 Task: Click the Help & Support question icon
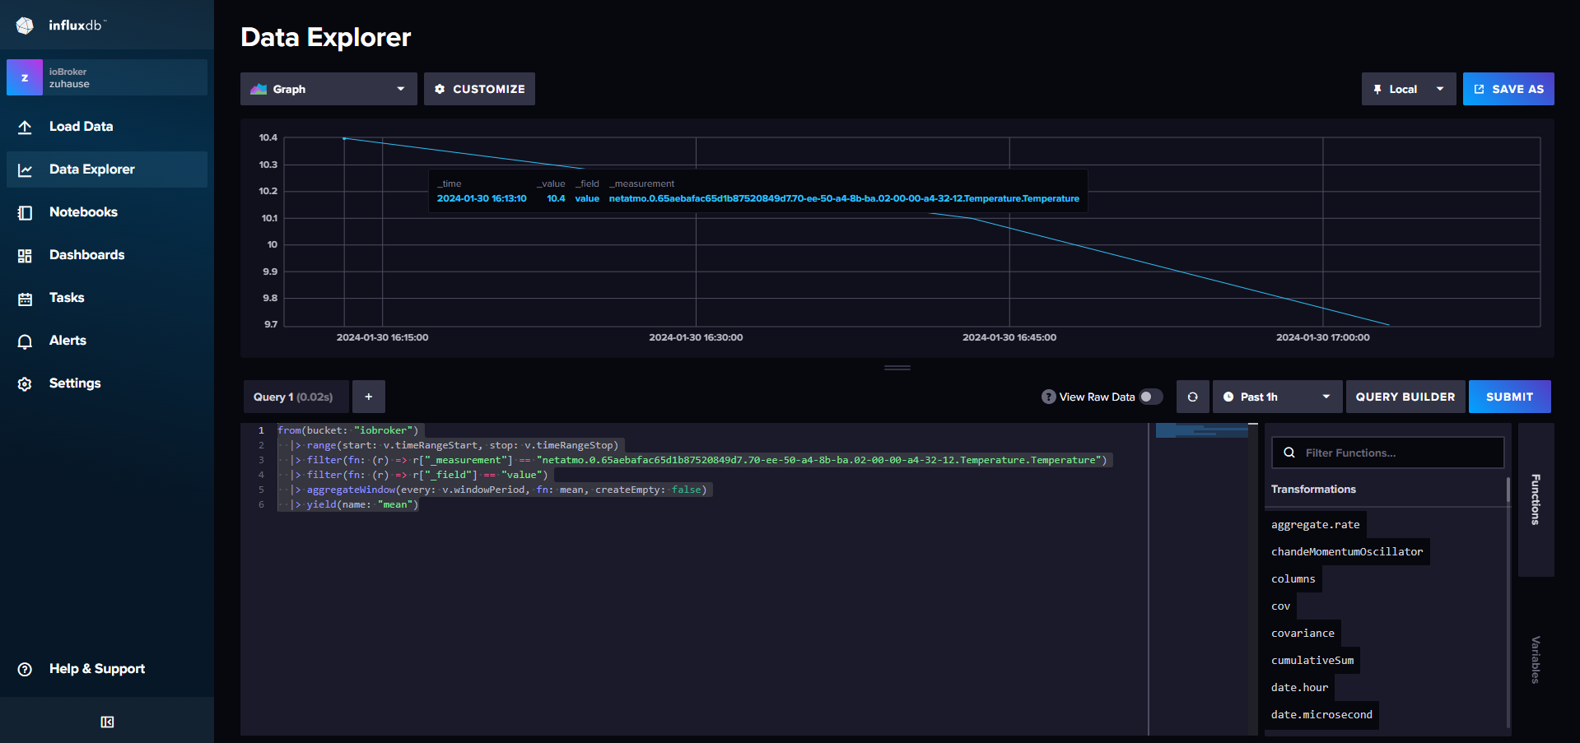pos(25,669)
